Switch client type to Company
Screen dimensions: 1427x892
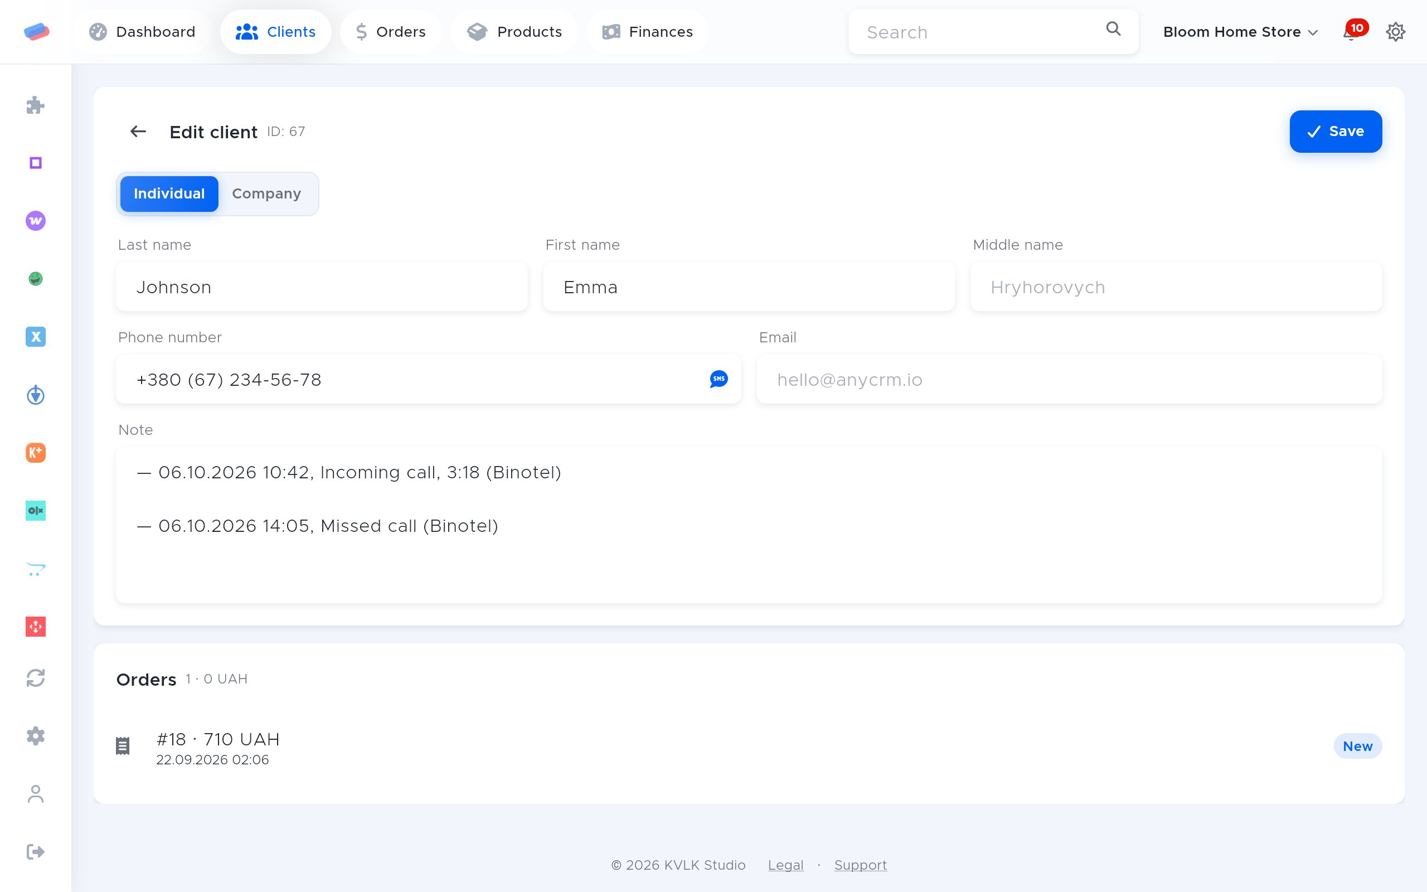[x=266, y=193]
